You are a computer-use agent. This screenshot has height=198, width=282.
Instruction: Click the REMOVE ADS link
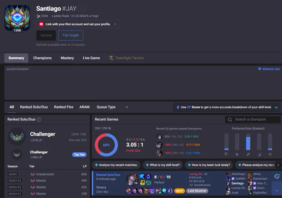click(271, 69)
